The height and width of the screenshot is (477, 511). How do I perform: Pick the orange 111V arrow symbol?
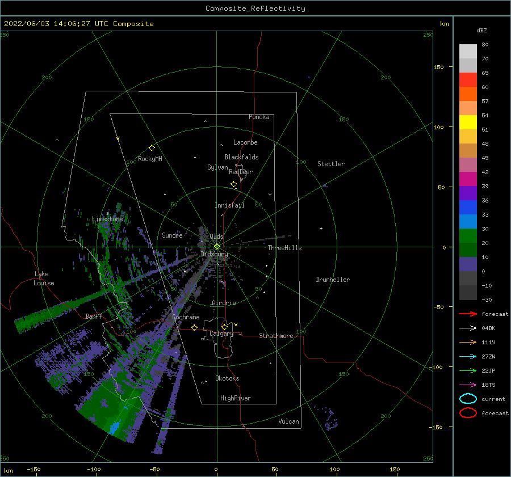(x=468, y=342)
